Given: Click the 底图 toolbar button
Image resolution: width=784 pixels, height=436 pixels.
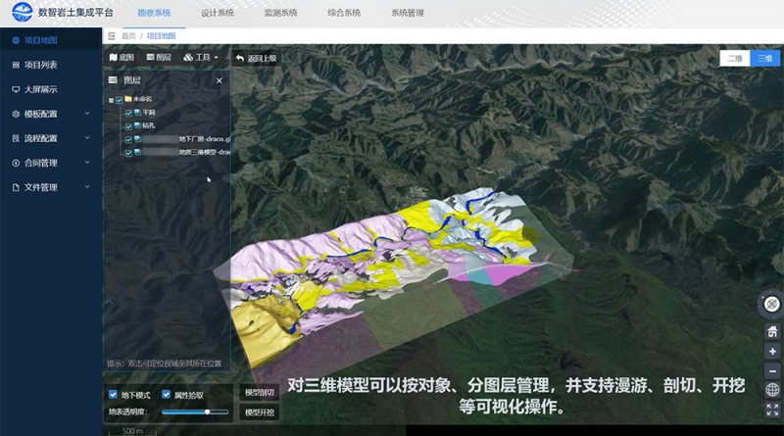Looking at the screenshot, I should pyautogui.click(x=122, y=58).
